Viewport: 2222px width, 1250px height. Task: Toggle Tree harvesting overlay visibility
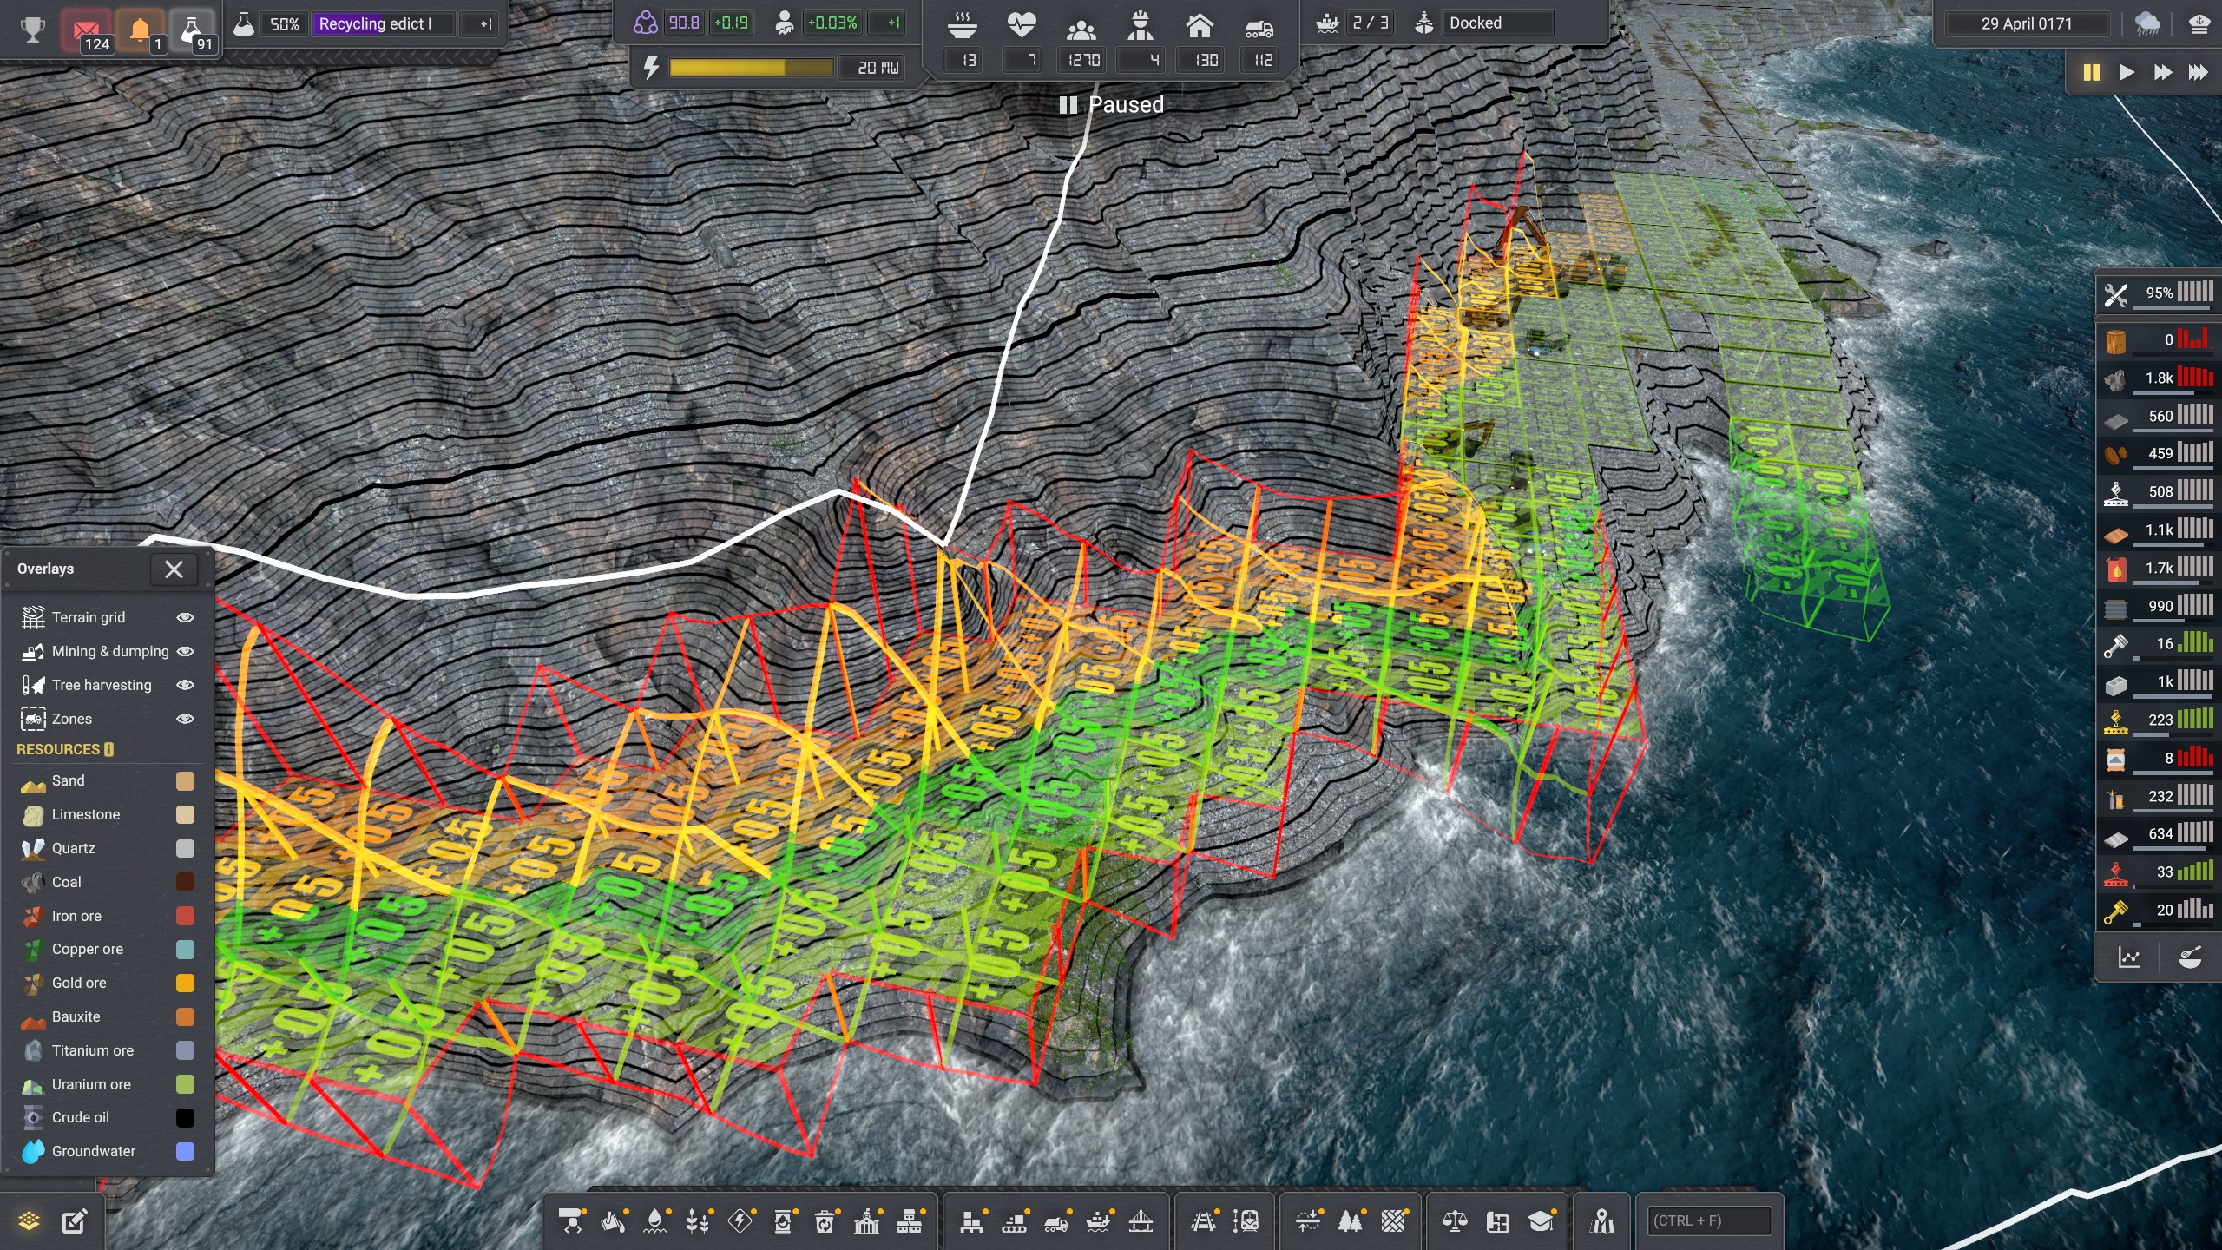[185, 685]
